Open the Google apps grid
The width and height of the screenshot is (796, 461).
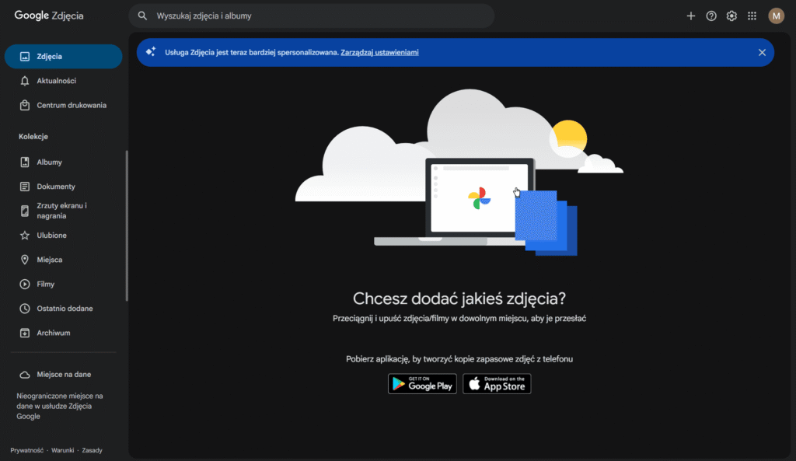coord(752,16)
